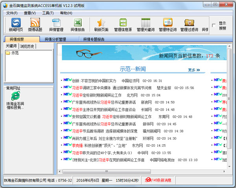Switch to the 浏览历史 tab

click(x=28, y=46)
